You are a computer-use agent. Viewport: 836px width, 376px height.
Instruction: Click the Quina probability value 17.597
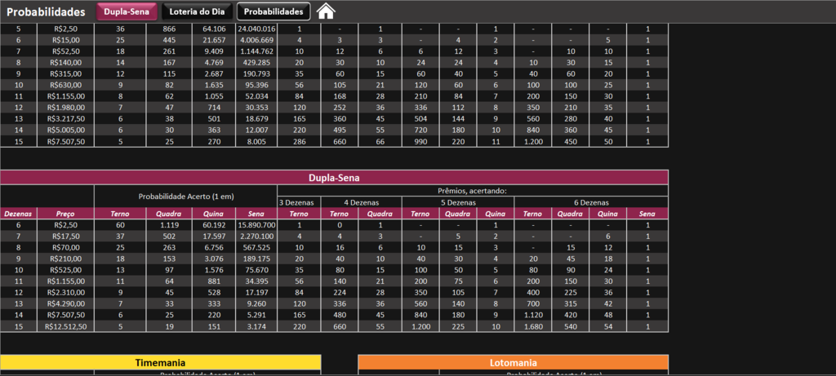coord(214,236)
